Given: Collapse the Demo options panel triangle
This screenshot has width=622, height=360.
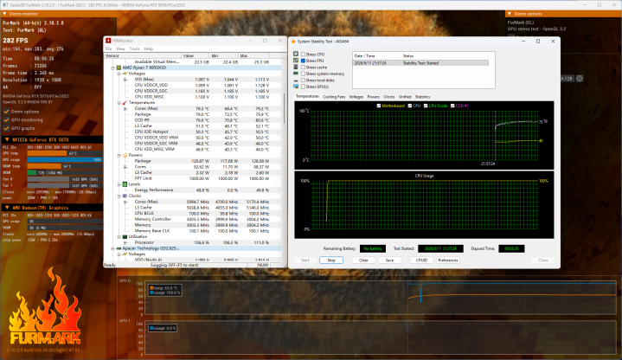Looking at the screenshot, I should pyautogui.click(x=510, y=14).
